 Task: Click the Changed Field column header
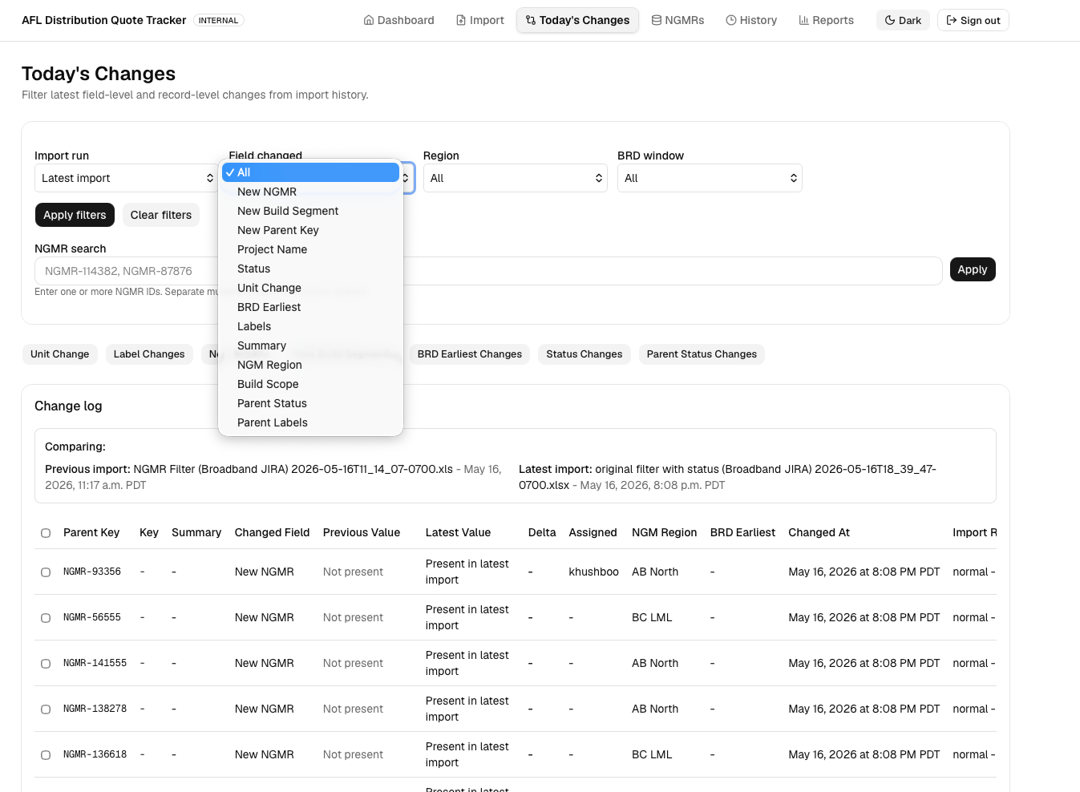coord(272,532)
